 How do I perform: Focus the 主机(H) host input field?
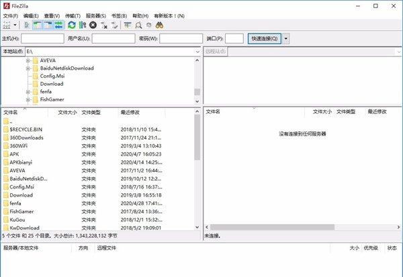43,38
